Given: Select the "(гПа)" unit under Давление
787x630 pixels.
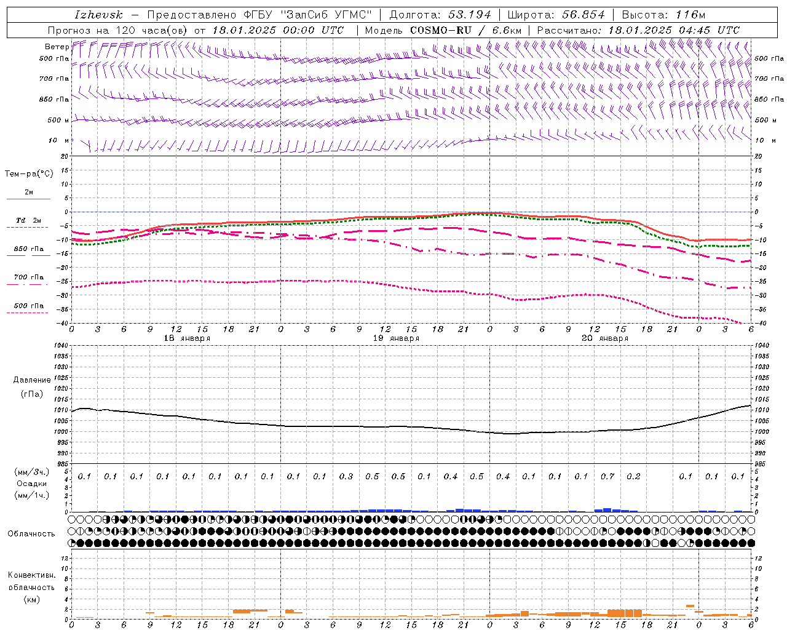Looking at the screenshot, I should (x=32, y=394).
